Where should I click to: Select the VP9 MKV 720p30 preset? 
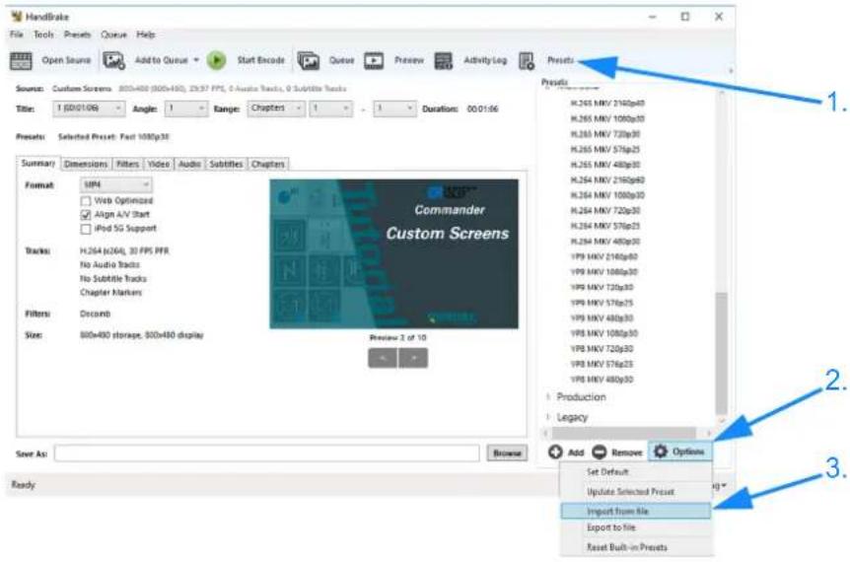[x=602, y=287]
